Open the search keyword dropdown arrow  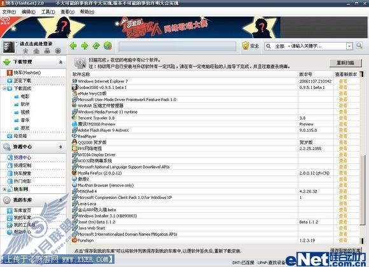click(349, 46)
